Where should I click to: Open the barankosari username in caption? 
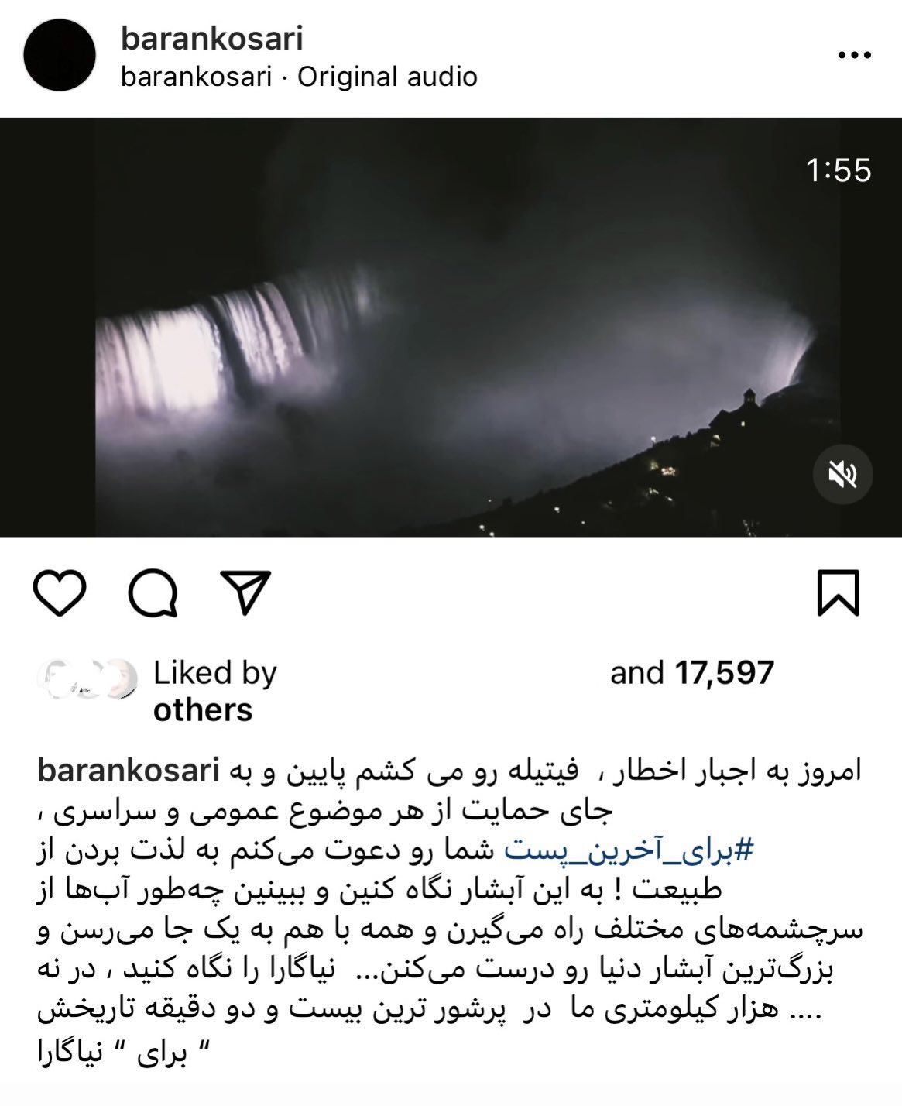pyautogui.click(x=129, y=771)
